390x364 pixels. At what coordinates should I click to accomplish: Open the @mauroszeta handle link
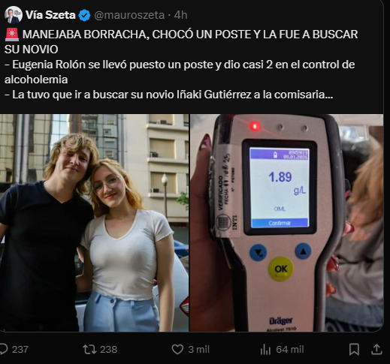point(129,15)
